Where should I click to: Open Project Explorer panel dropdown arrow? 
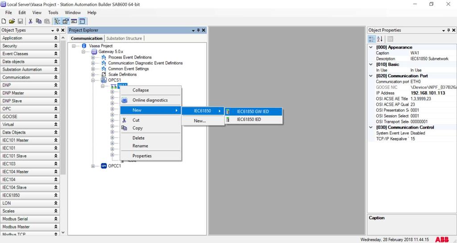click(193, 30)
